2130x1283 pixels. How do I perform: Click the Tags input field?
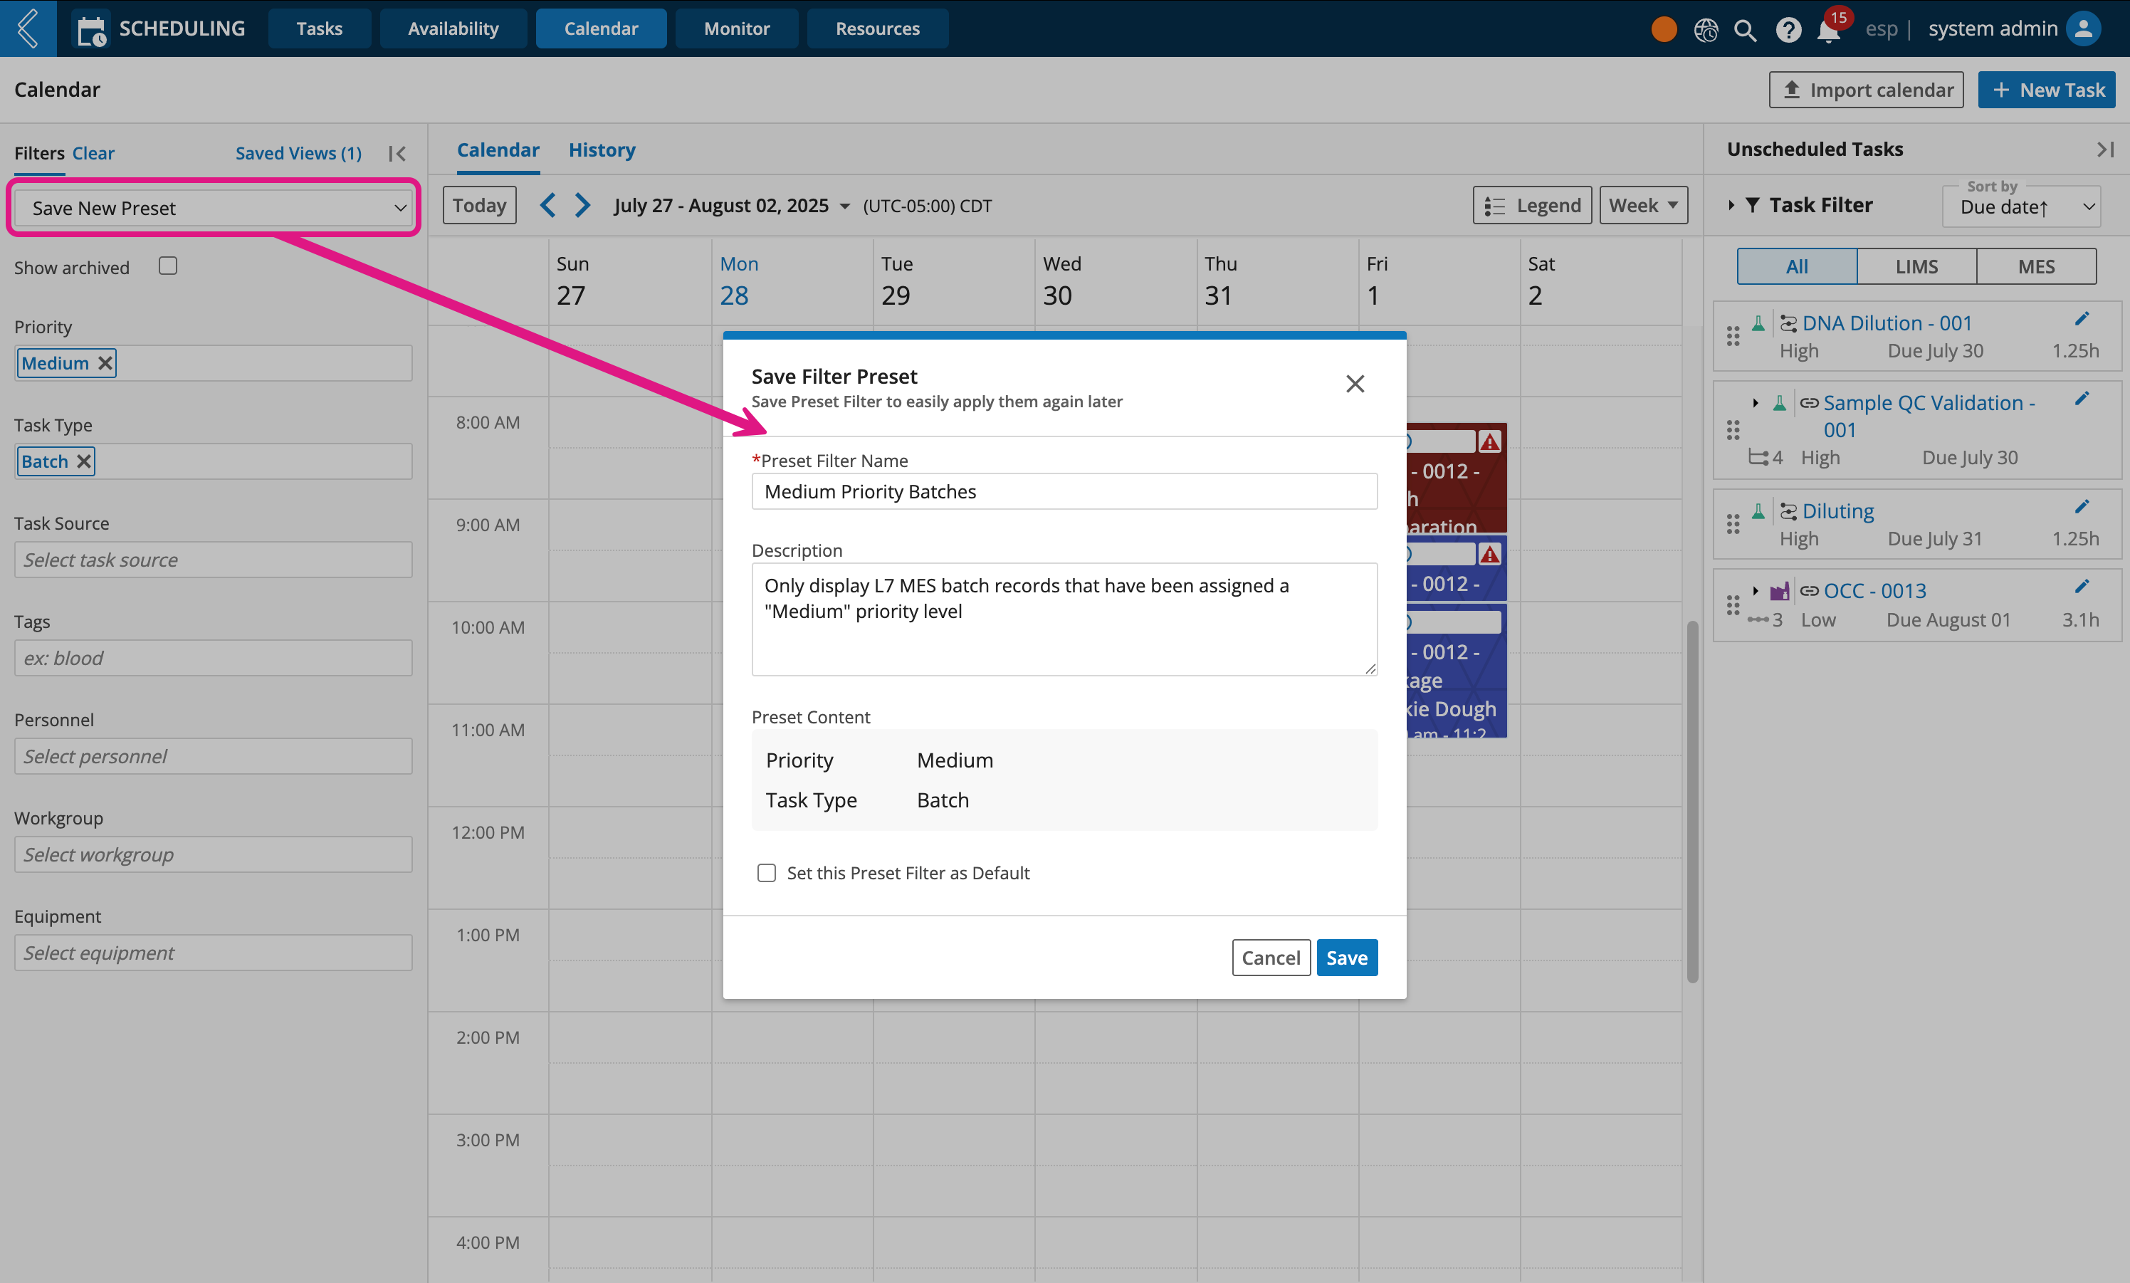(214, 658)
